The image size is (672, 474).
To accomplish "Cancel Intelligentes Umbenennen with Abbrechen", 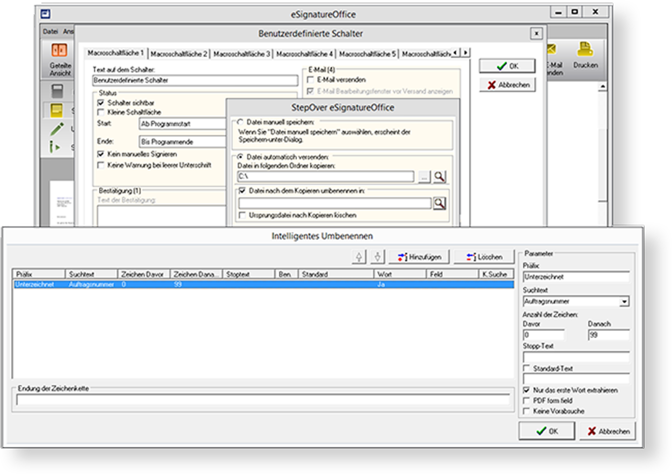I will pos(607,431).
